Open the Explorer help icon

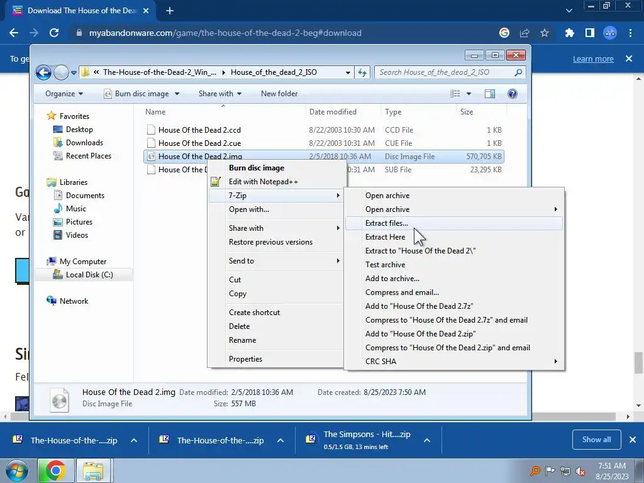512,94
